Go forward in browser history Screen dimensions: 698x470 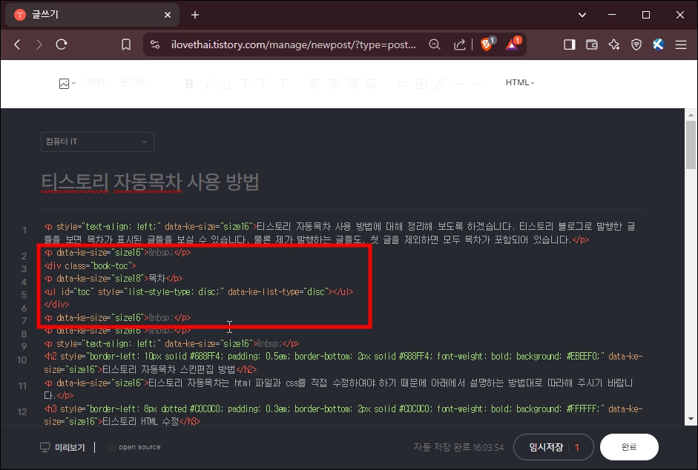(x=39, y=44)
